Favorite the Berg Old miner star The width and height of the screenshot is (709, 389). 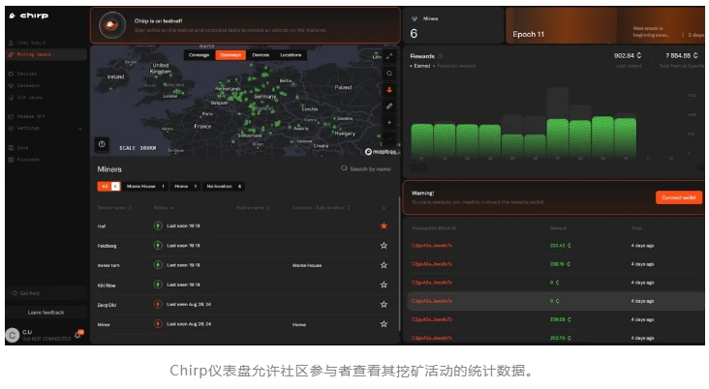tap(384, 304)
